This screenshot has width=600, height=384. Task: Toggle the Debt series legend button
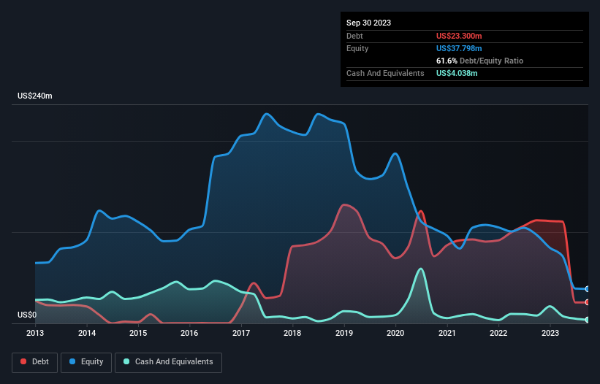tap(34, 362)
